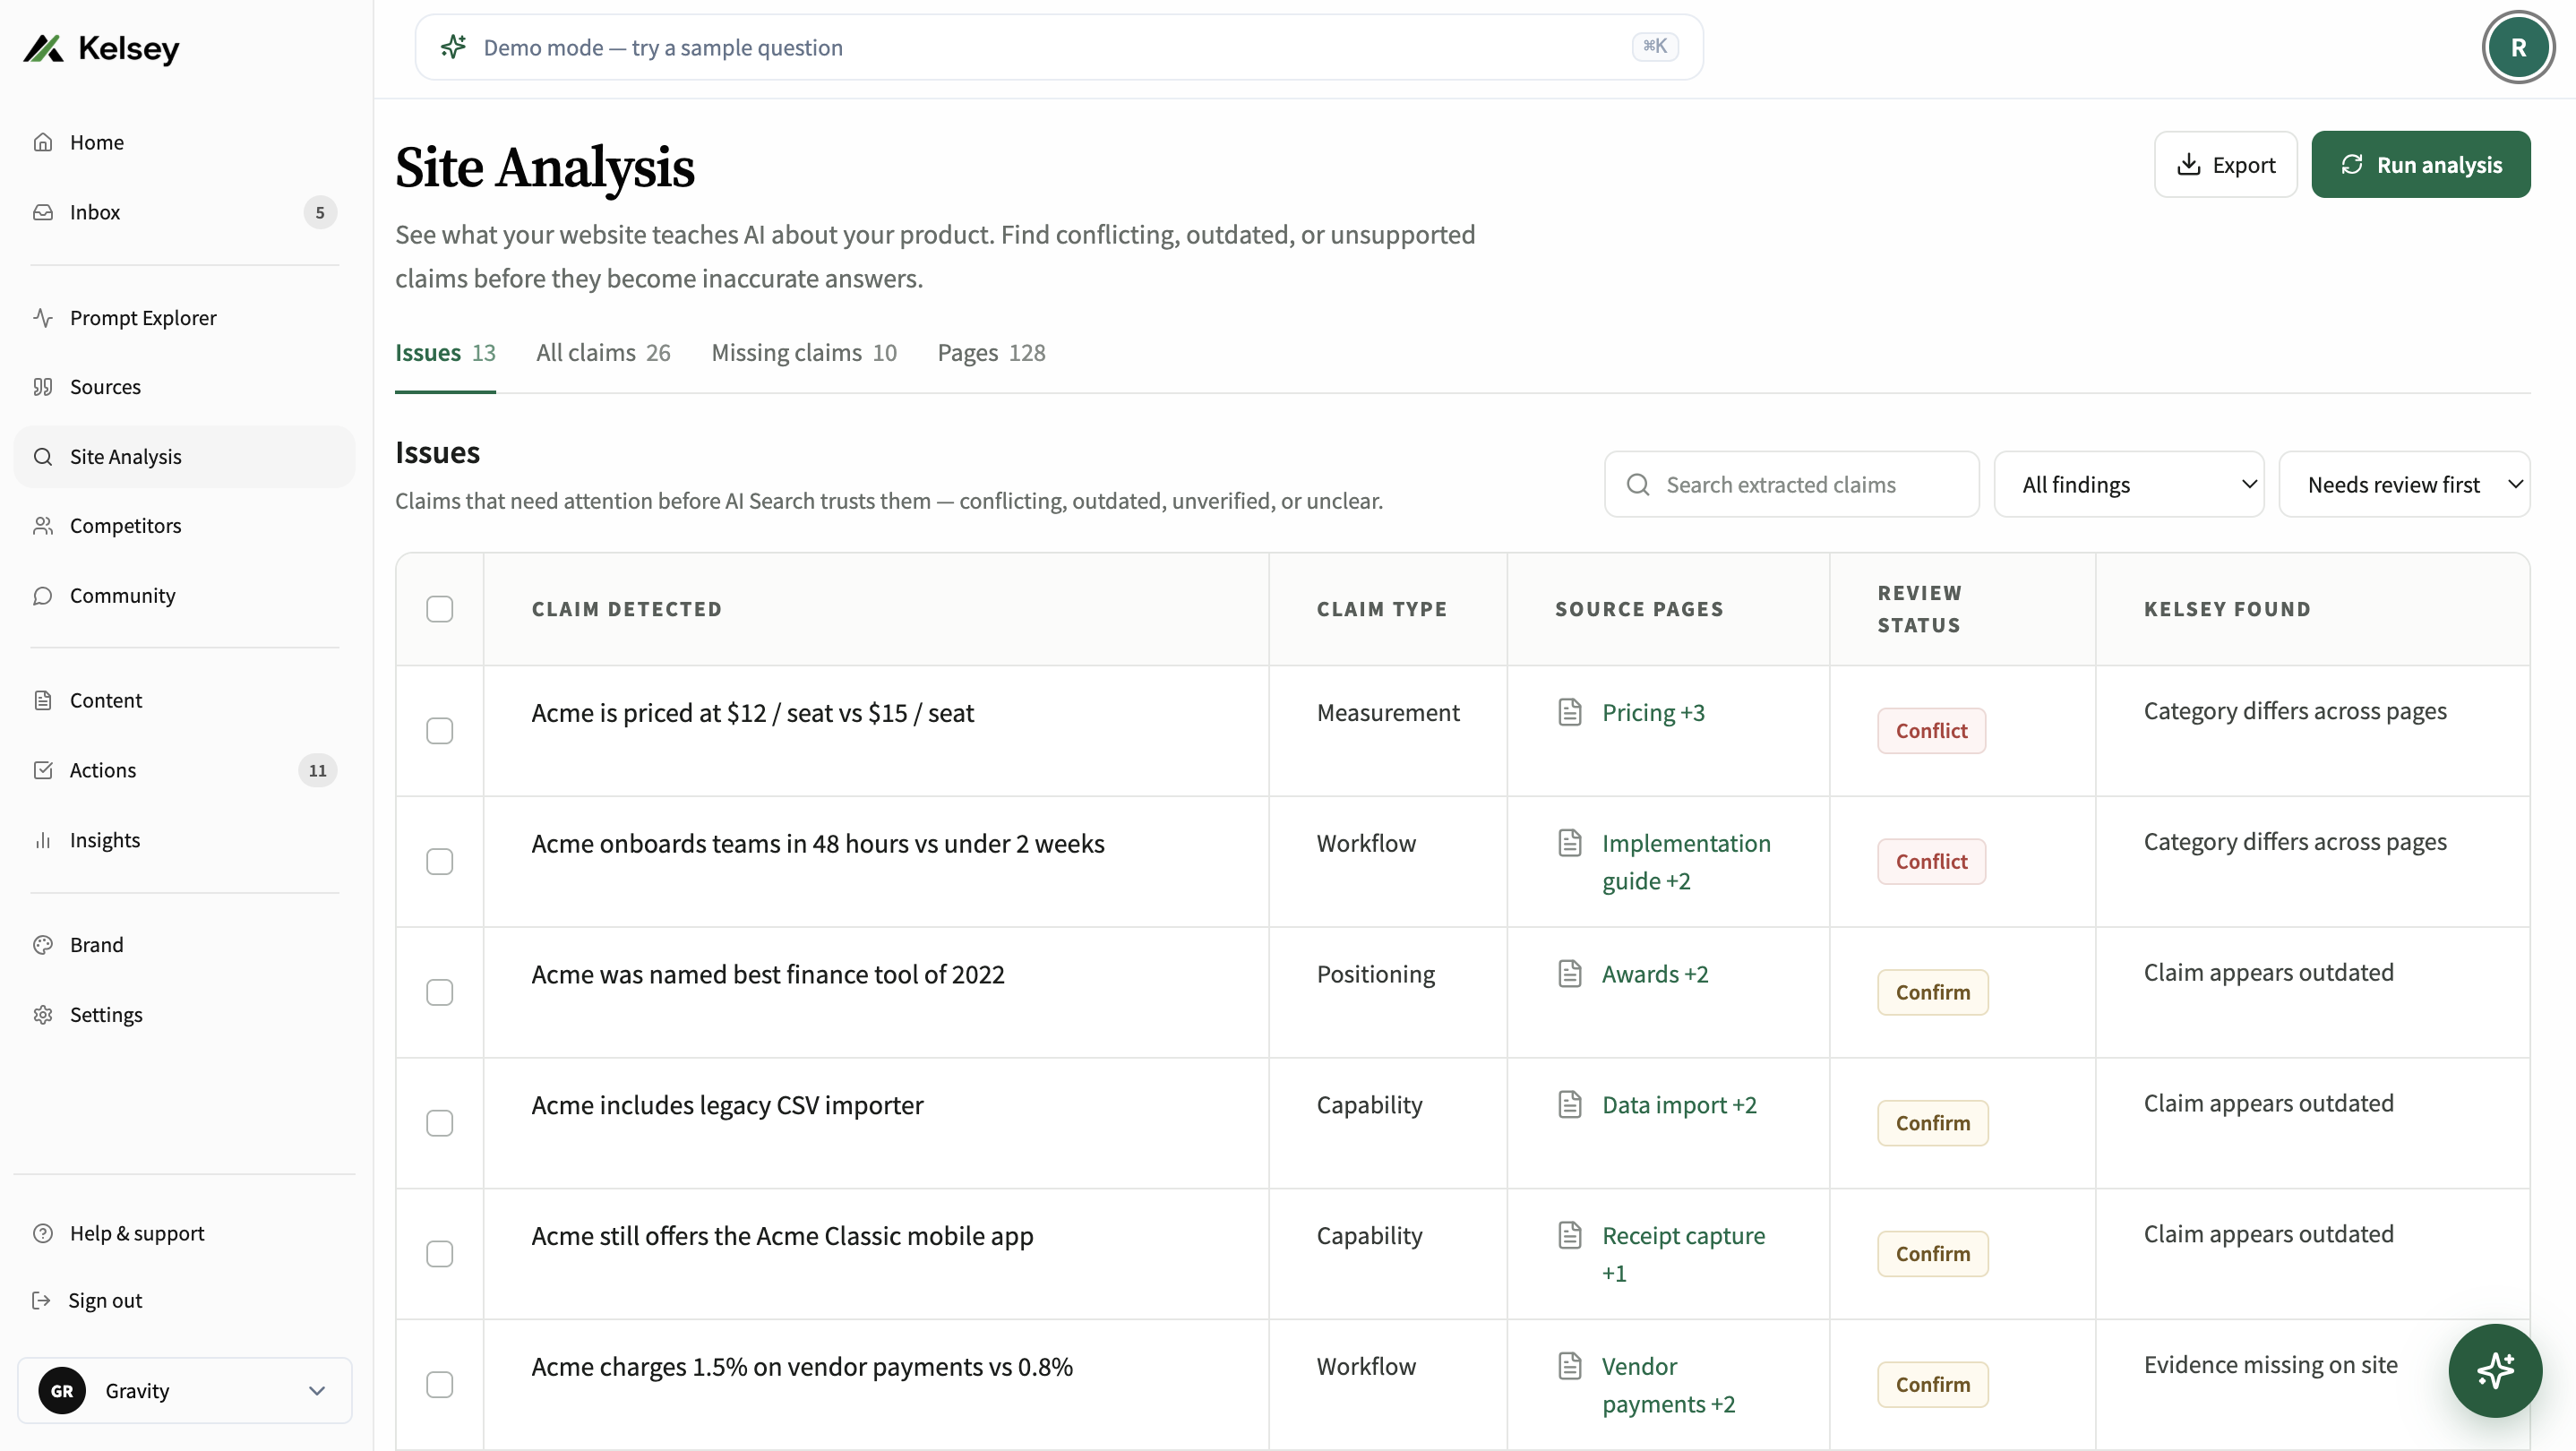Viewport: 2576px width, 1451px height.
Task: Click the Actions count badge 11
Action: point(317,770)
